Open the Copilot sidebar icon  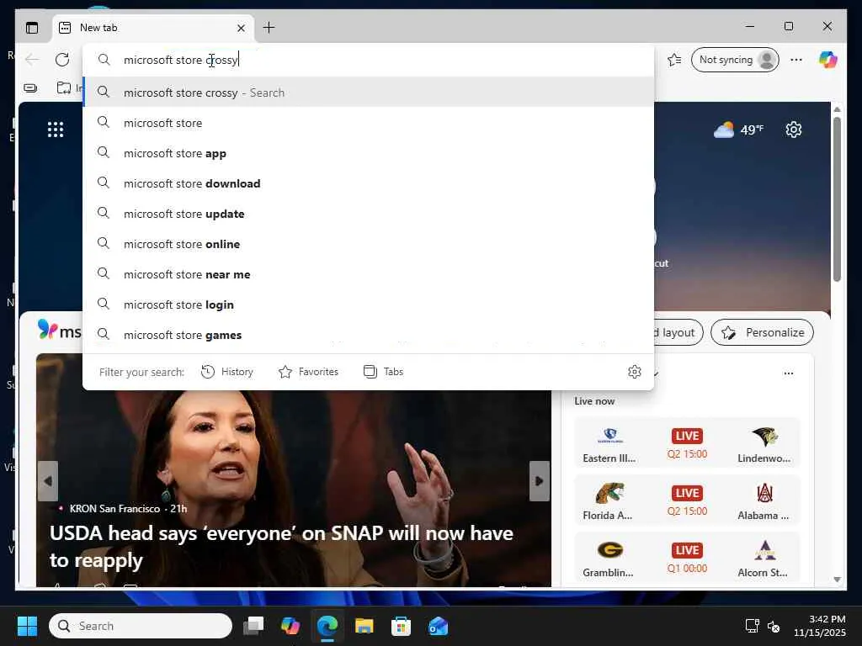[828, 60]
